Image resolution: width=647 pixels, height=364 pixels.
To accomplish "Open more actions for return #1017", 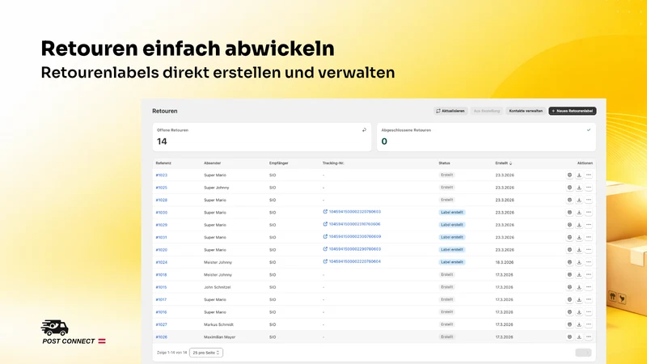I will pyautogui.click(x=589, y=299).
